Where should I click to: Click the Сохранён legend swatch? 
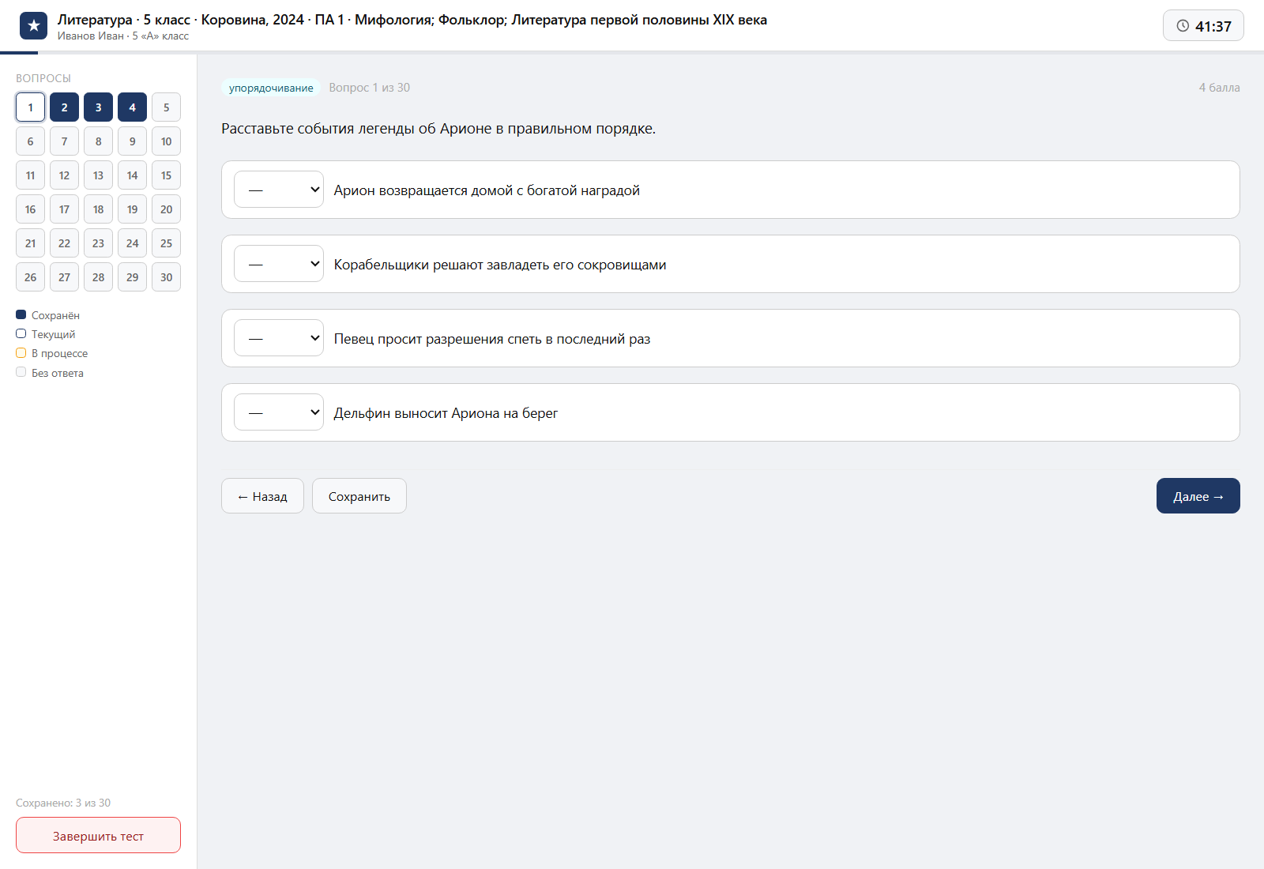[x=21, y=314]
